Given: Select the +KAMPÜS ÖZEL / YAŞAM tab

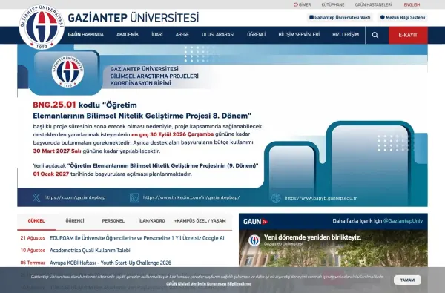Looking at the screenshot, I should pyautogui.click(x=200, y=221).
